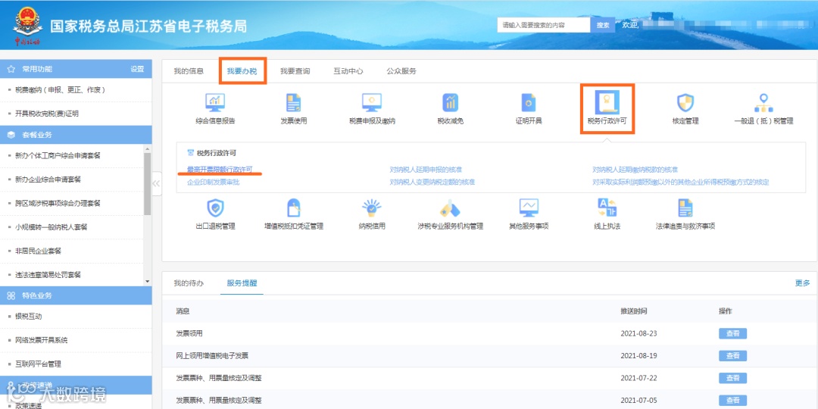Switch to 我要查询 tab
Viewport: 818px width, 409px height.
tap(295, 71)
